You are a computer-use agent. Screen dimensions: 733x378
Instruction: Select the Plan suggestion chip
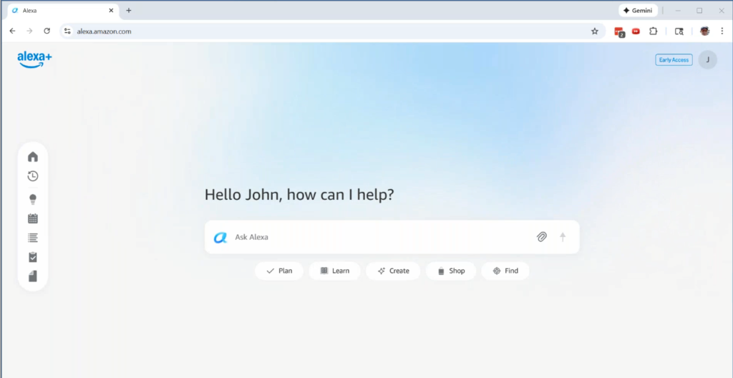click(x=279, y=271)
